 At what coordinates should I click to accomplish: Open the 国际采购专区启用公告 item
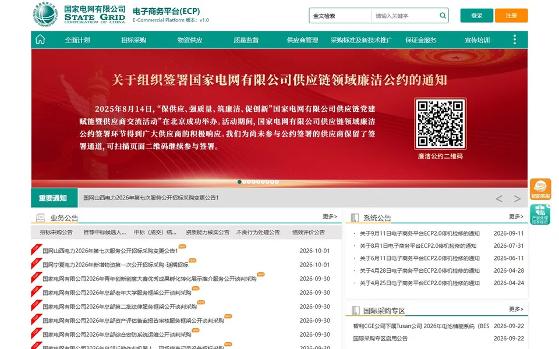point(380,339)
